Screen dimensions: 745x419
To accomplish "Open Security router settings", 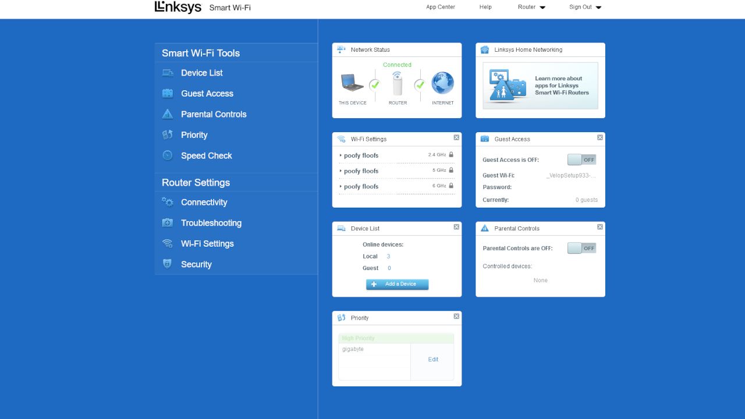I will pos(196,264).
